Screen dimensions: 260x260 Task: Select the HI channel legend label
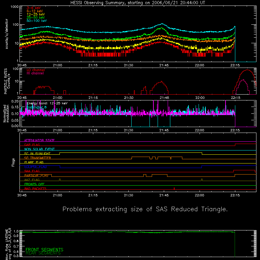pos(35,73)
